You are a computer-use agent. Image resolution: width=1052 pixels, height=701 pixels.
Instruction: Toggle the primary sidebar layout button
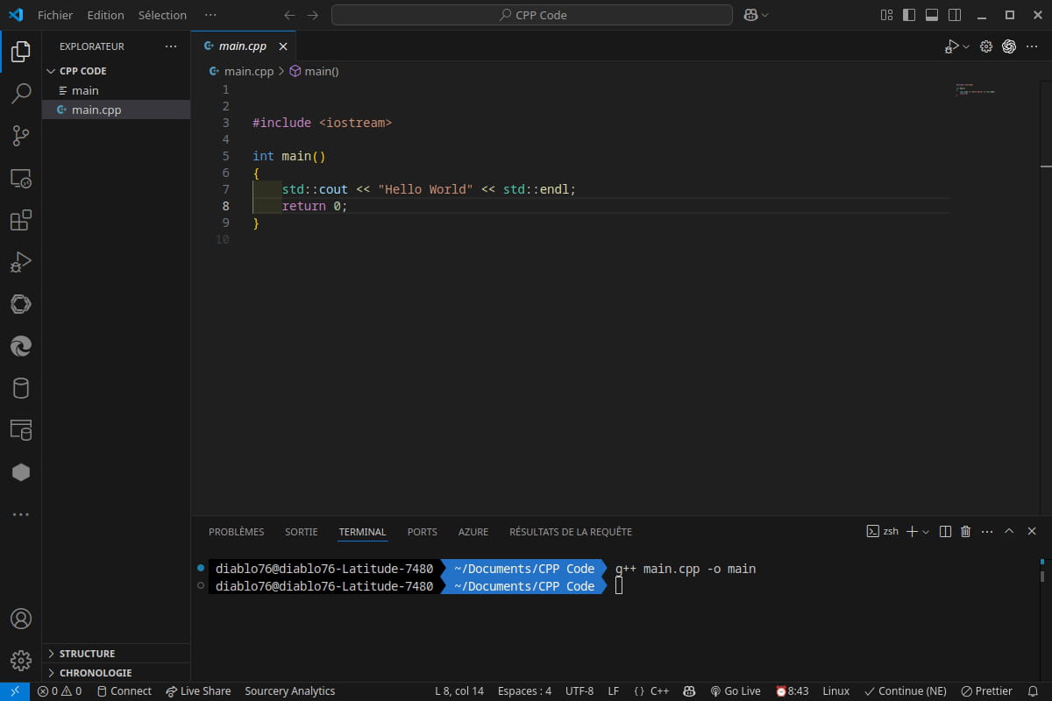coord(909,15)
